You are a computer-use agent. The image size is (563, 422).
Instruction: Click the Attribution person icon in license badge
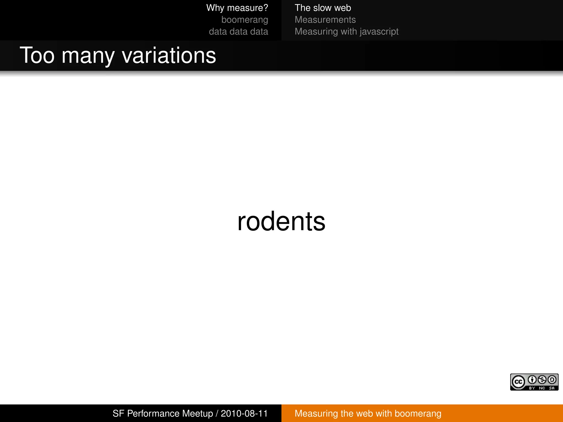pyautogui.click(x=532, y=380)
